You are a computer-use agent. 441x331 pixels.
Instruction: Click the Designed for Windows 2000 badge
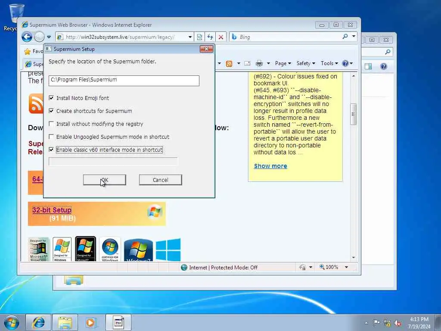(38, 250)
